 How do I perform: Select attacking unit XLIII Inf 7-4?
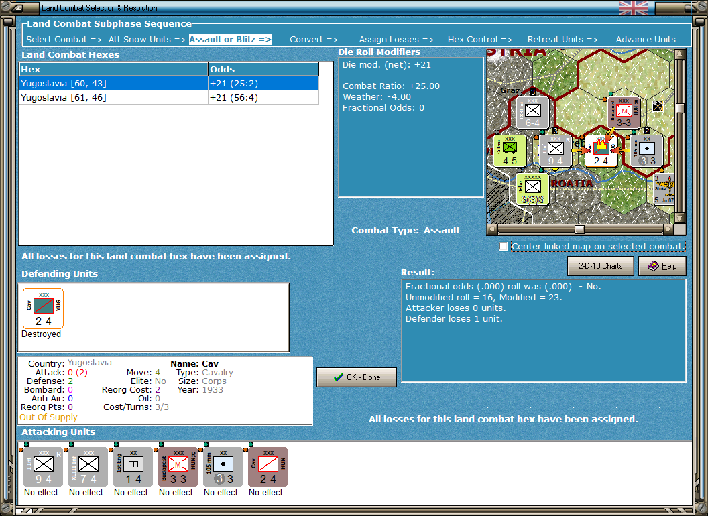[x=88, y=467]
